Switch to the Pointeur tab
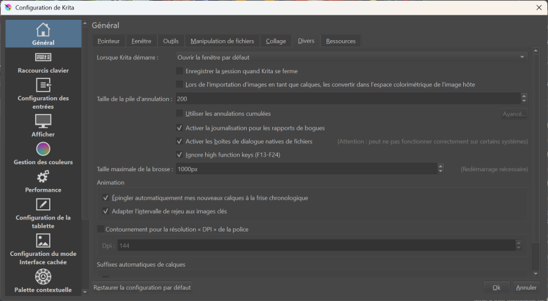548x301 pixels. (108, 41)
